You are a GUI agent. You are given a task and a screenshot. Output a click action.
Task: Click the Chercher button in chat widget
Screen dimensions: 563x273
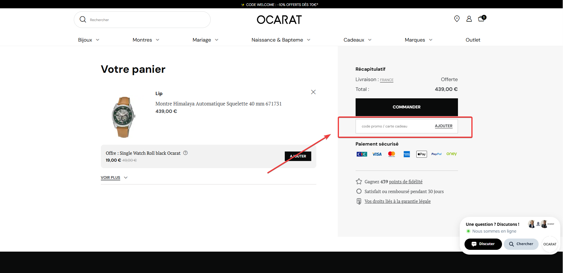tap(521, 244)
